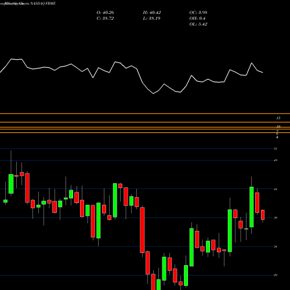290x290 pixels.
Task: Click the 'OH: 0.4' reading
Action: pos(197,19)
